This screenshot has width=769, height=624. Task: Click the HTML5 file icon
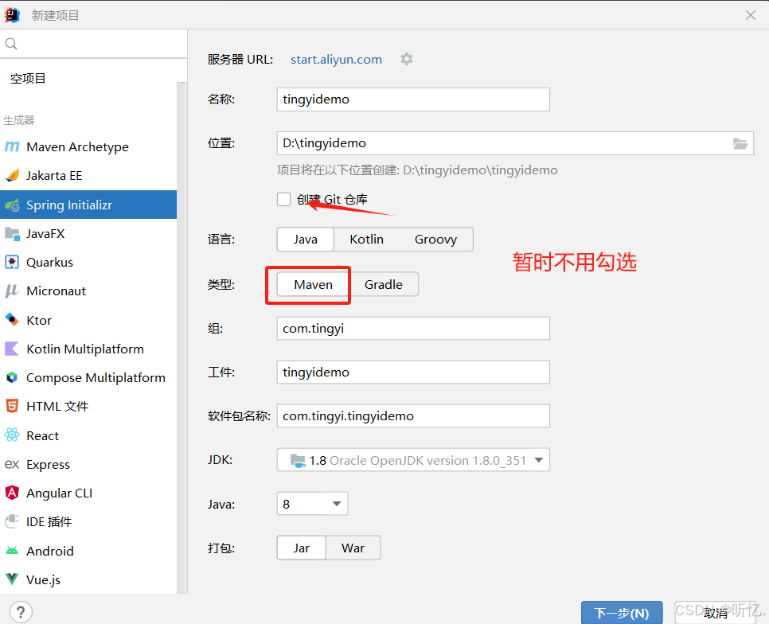point(12,407)
